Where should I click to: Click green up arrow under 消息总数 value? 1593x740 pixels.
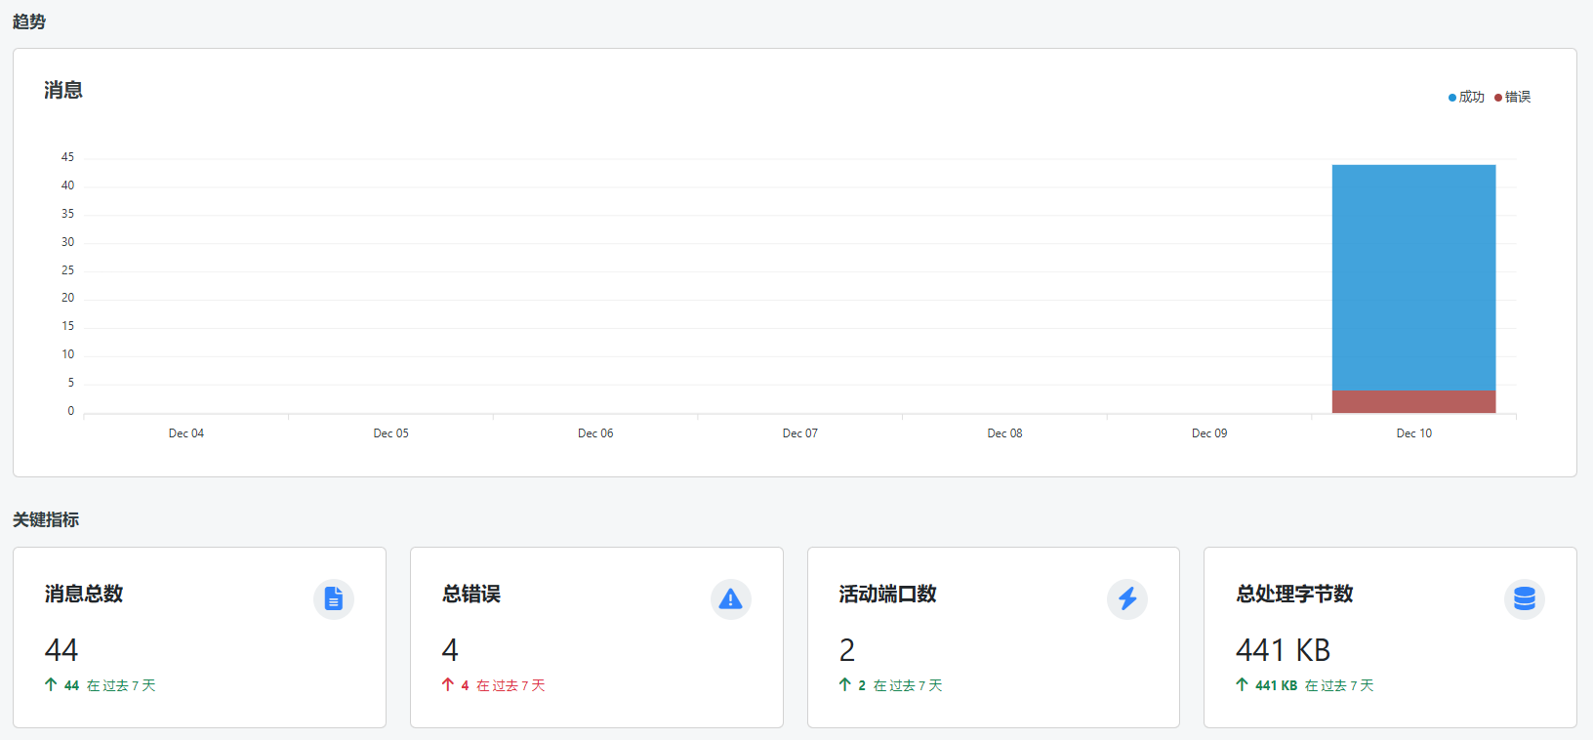(51, 685)
